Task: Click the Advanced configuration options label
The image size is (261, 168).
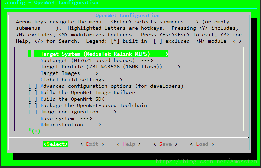Action: tap(112, 86)
